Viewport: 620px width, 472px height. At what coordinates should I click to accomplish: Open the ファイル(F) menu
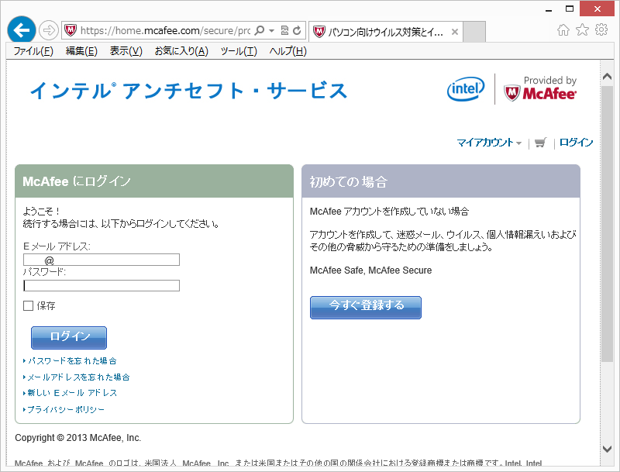(x=33, y=51)
